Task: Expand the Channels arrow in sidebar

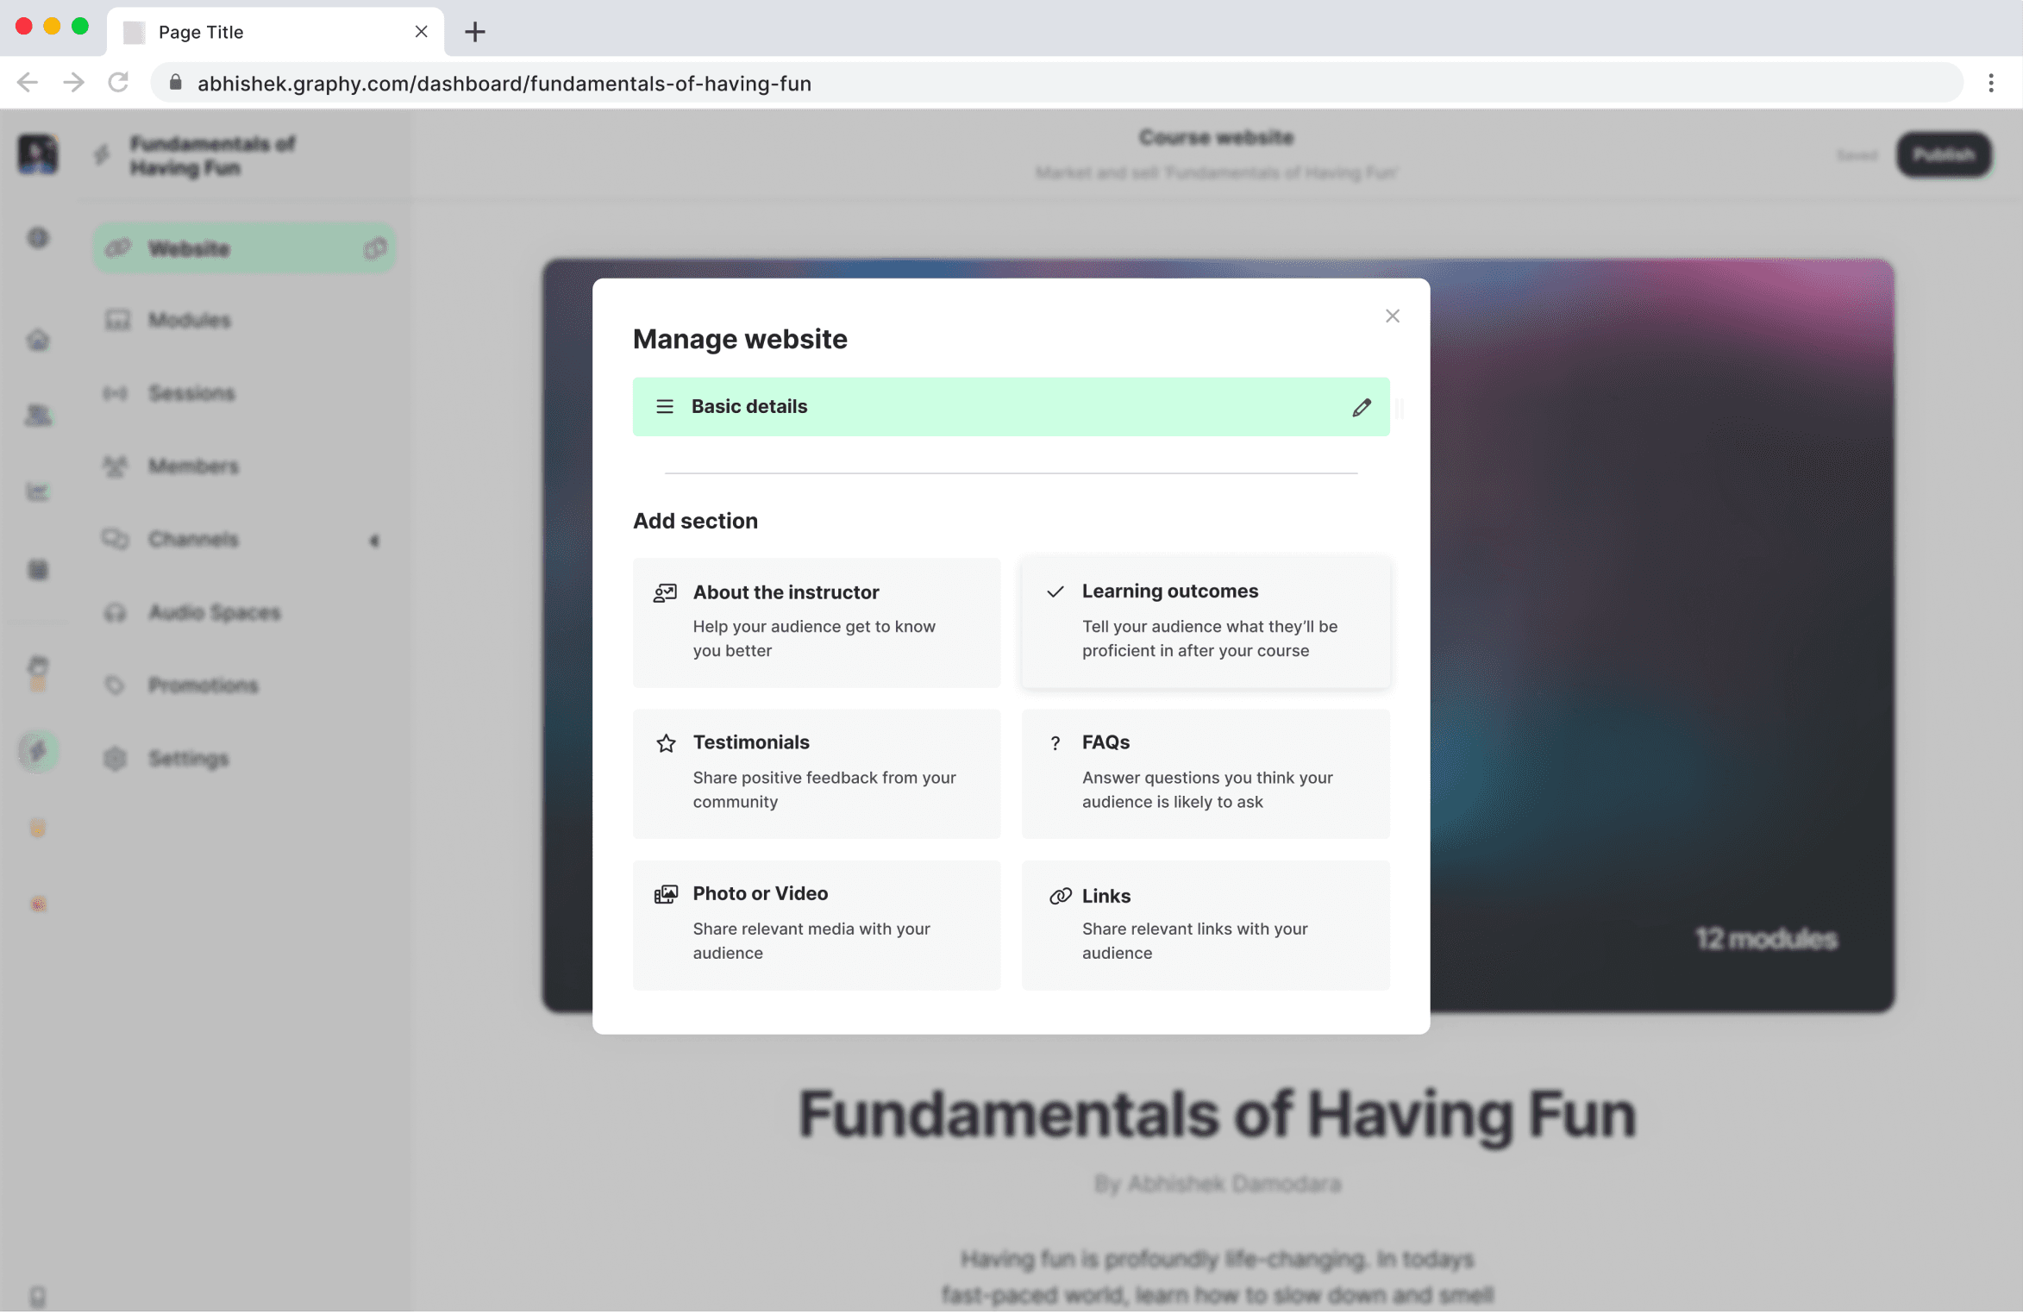Action: [x=374, y=541]
